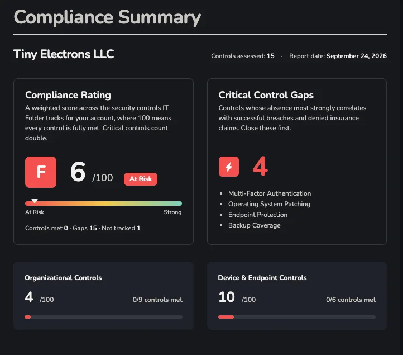This screenshot has height=355, width=403.
Task: Click the Organizational Controls score 4
Action: 29,297
